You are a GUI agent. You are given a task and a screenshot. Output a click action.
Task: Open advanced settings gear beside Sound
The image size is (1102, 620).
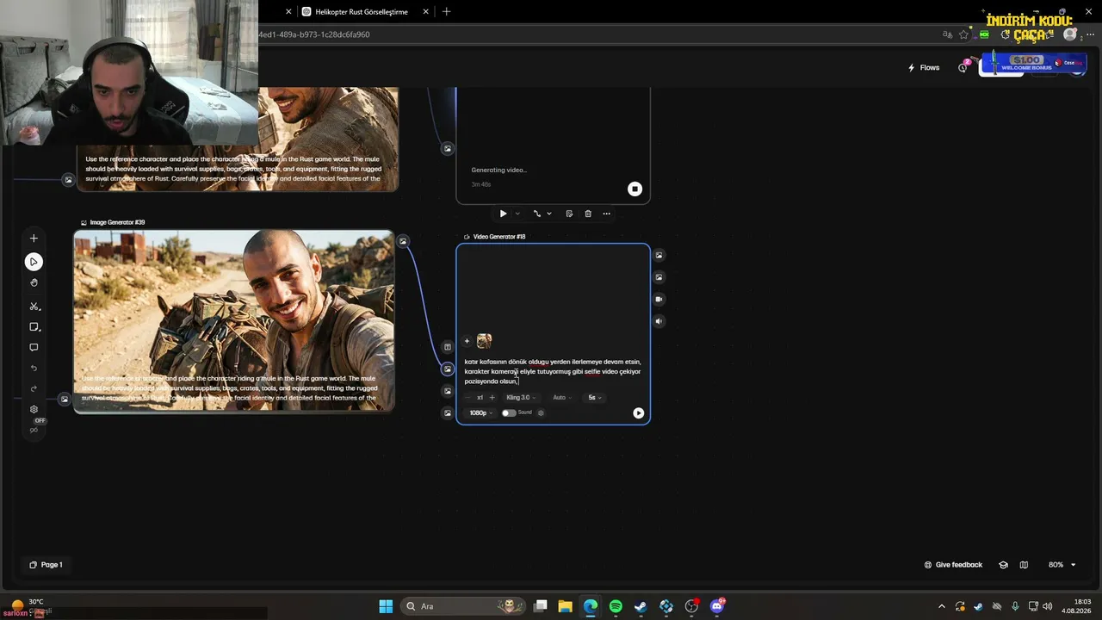(x=541, y=413)
